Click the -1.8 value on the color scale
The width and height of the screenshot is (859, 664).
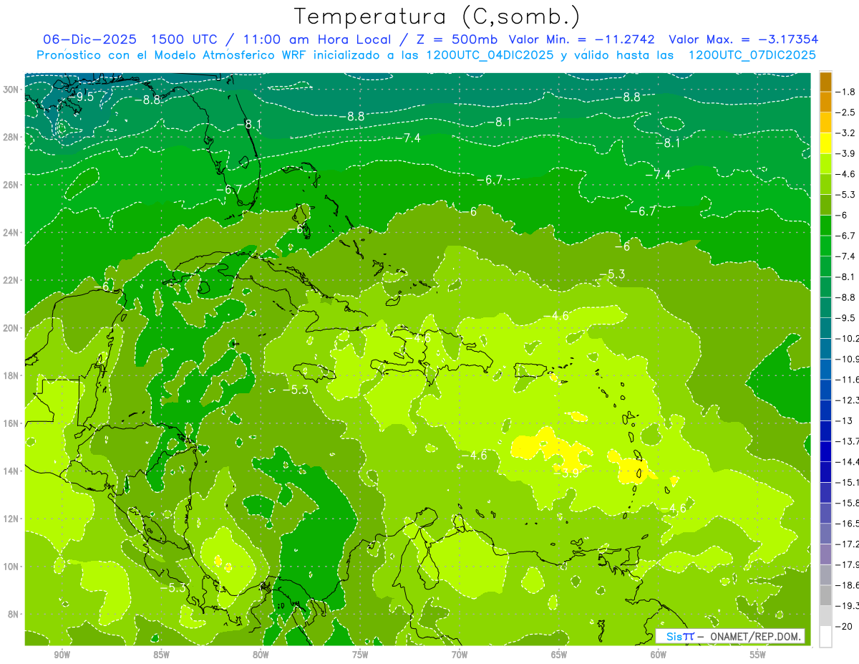pos(845,92)
